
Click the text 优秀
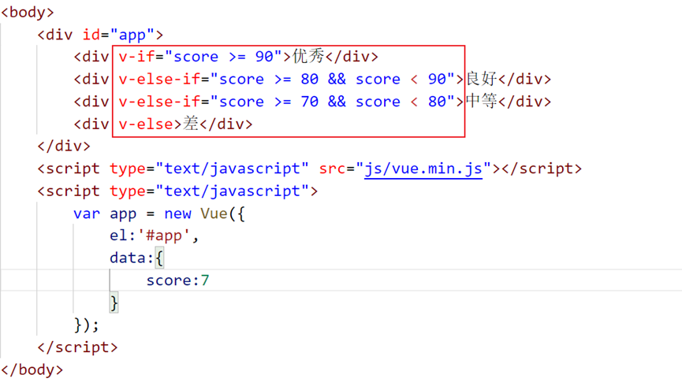tap(308, 57)
